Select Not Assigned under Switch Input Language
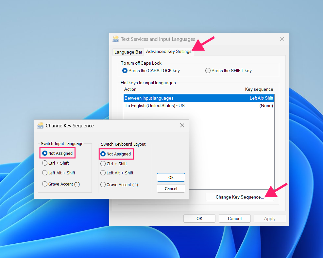This screenshot has height=258, width=323. pos(57,153)
